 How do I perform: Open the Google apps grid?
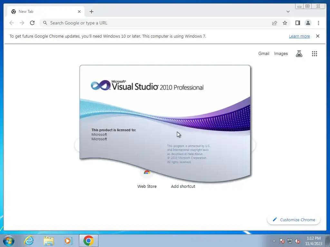(x=315, y=54)
